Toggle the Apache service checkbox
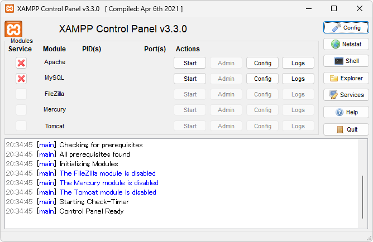The width and height of the screenshot is (373, 242). [x=21, y=63]
